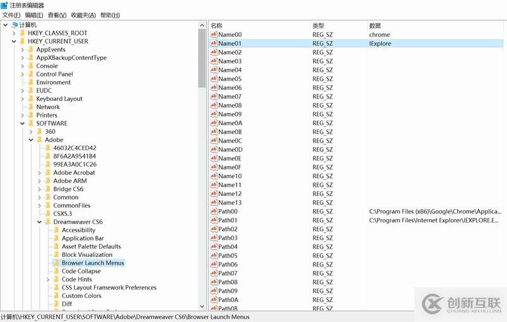Click the string icon of Name00

point(214,34)
